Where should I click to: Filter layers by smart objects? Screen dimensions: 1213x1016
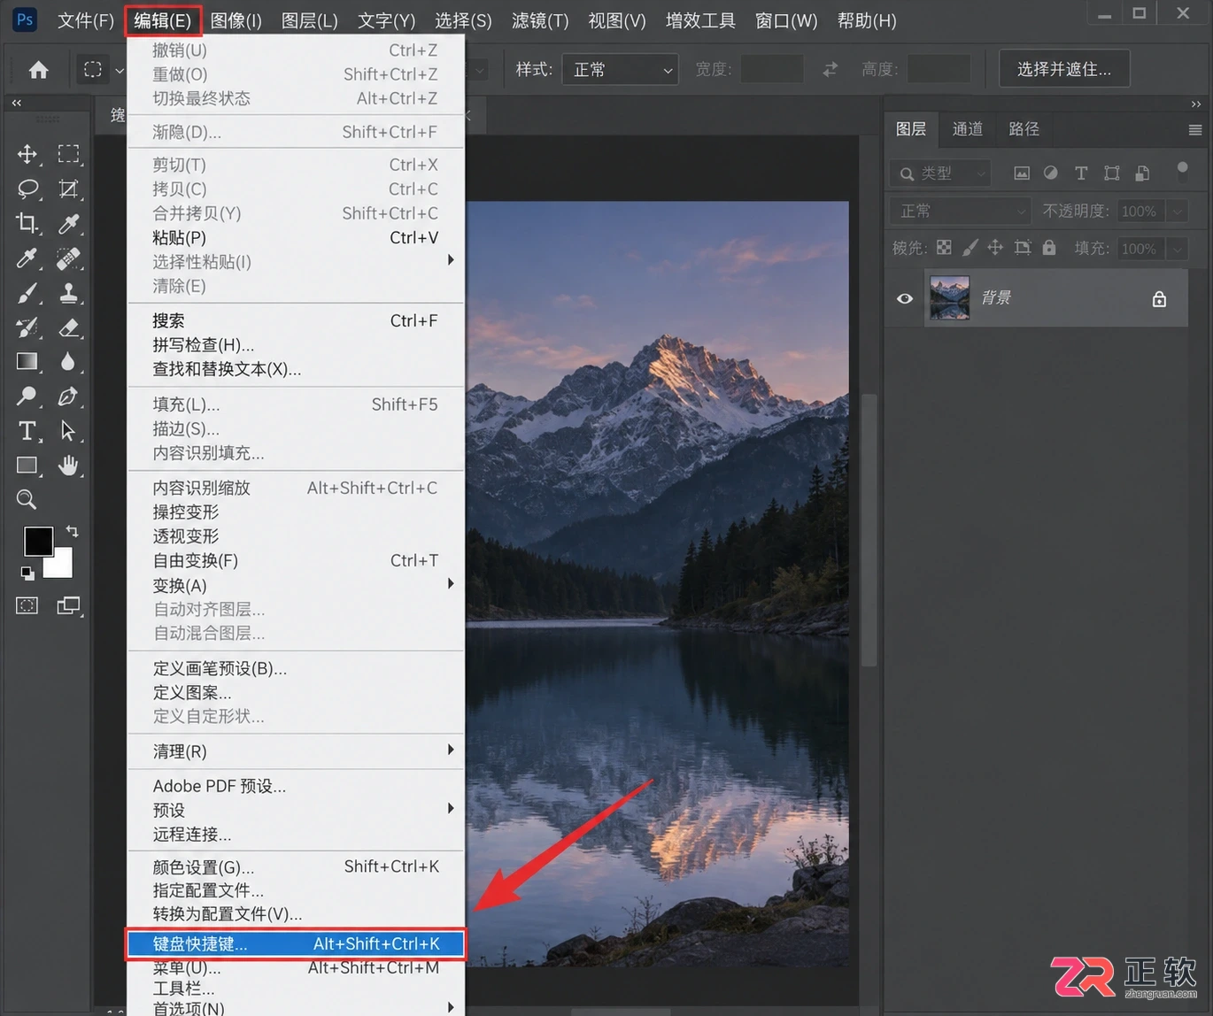[x=1143, y=173]
